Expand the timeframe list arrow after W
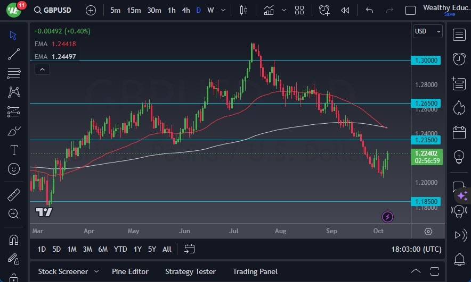The height and width of the screenshot is (282, 471). [223, 10]
